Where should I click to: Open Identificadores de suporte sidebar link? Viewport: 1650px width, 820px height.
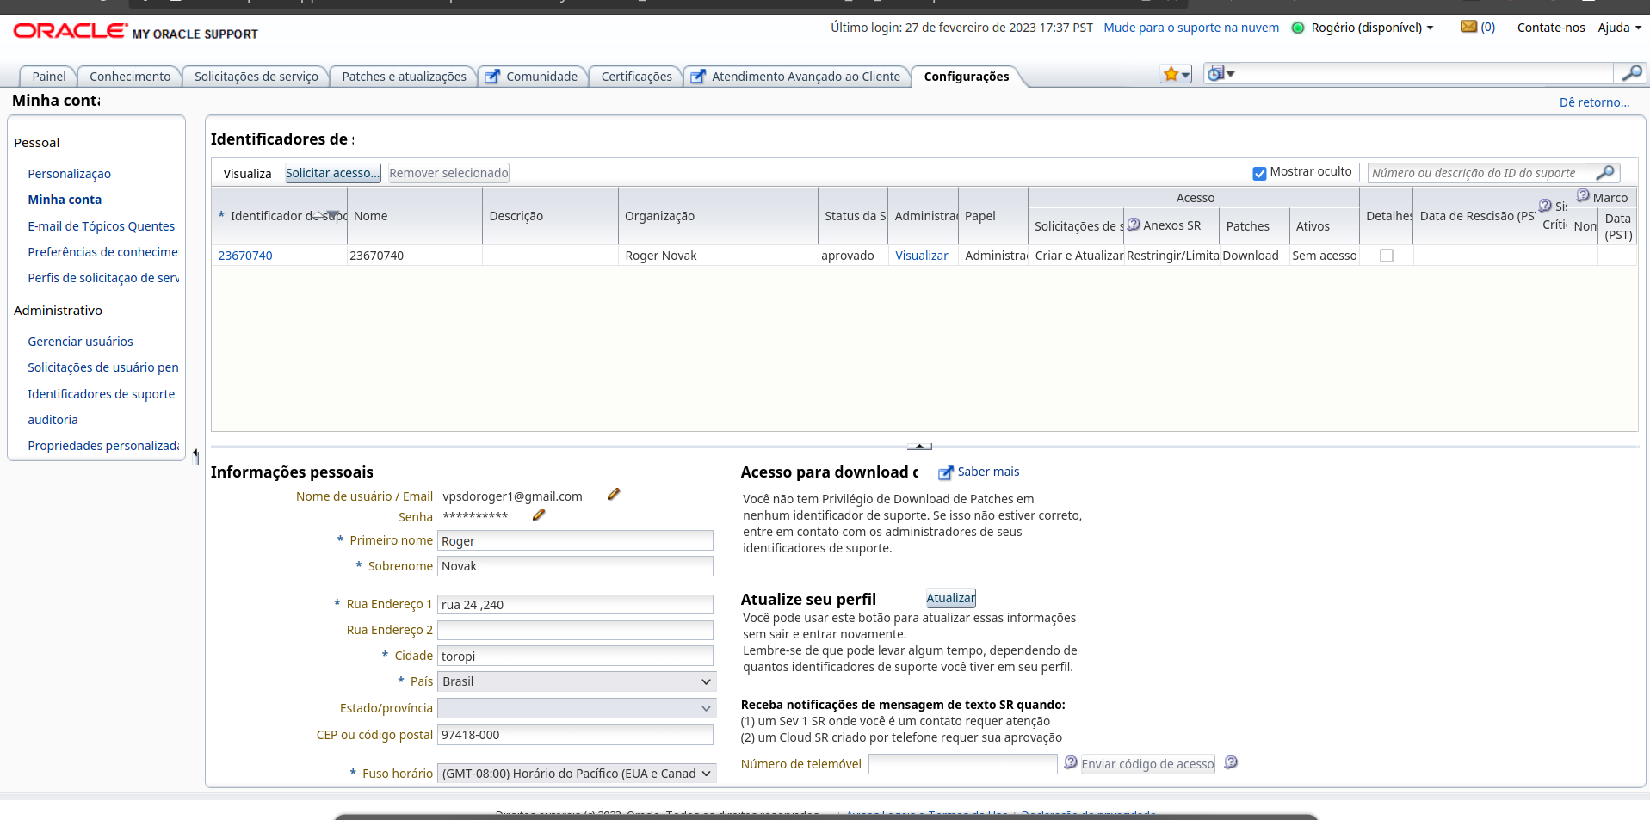(x=102, y=394)
